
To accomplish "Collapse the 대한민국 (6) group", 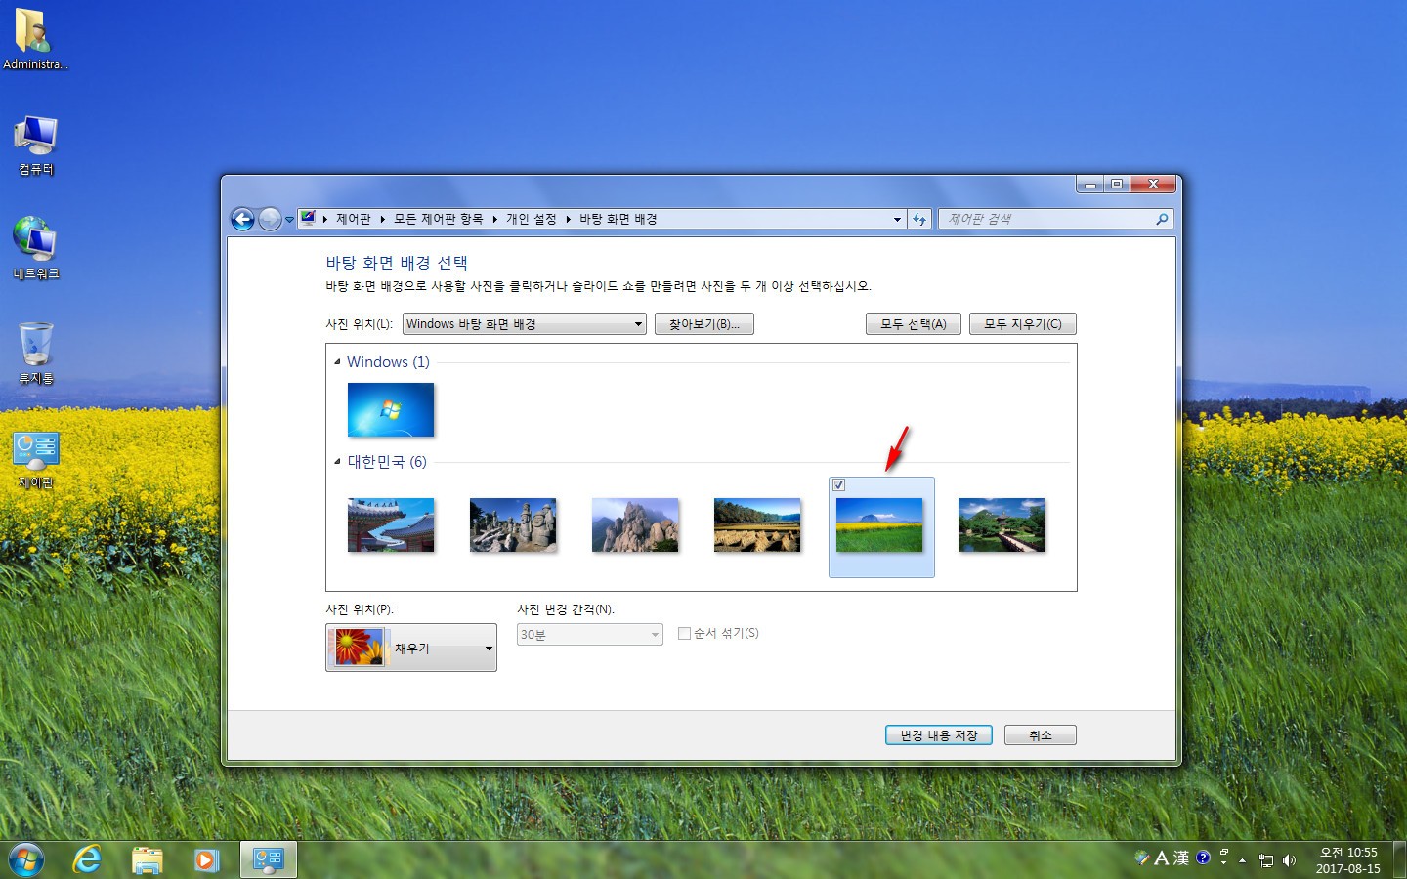I will tap(337, 462).
